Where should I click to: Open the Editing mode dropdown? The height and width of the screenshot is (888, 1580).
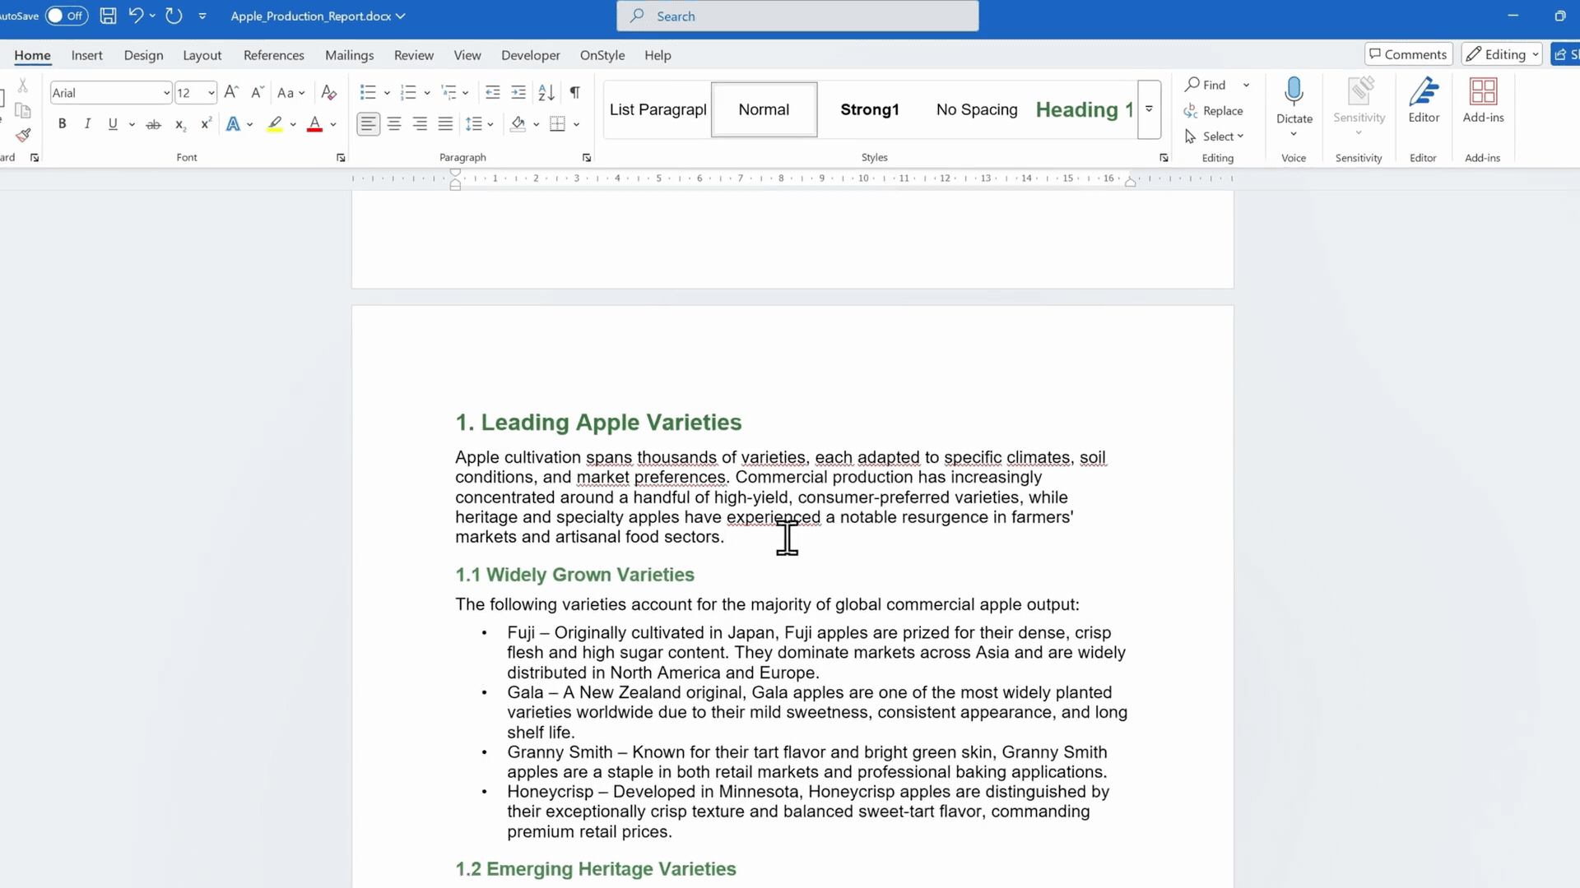(x=1503, y=54)
